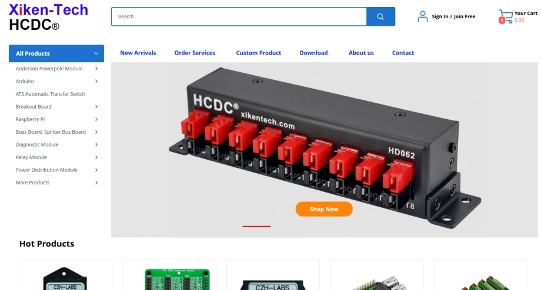Click the orange Shop Now button

pyautogui.click(x=324, y=209)
